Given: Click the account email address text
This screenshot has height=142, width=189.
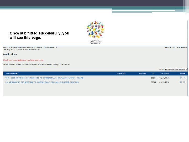Looking at the screenshot, I should 22,47.
